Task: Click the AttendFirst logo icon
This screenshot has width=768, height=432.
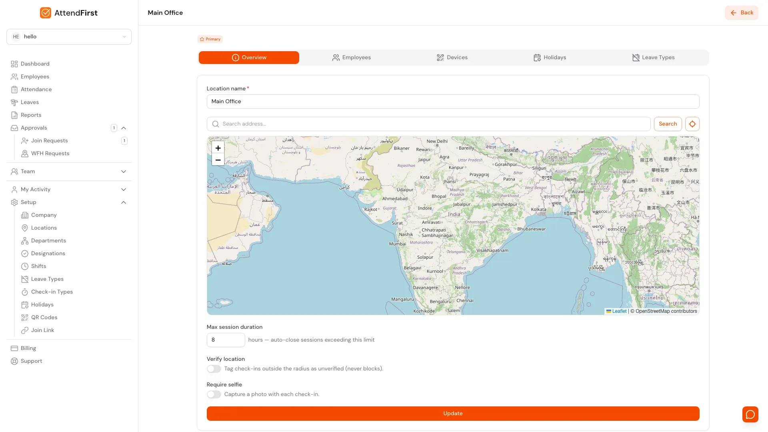Action: pos(46,13)
